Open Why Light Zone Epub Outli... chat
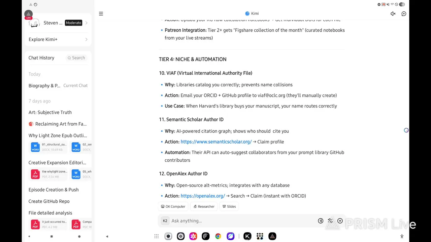Screen dimensions: 431x242 58,135
